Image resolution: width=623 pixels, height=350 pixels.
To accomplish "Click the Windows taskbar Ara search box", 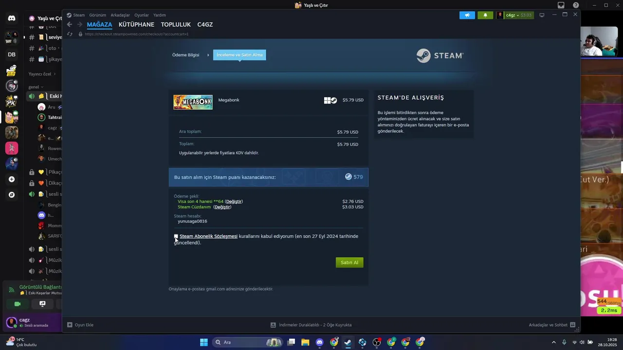I will [x=248, y=342].
